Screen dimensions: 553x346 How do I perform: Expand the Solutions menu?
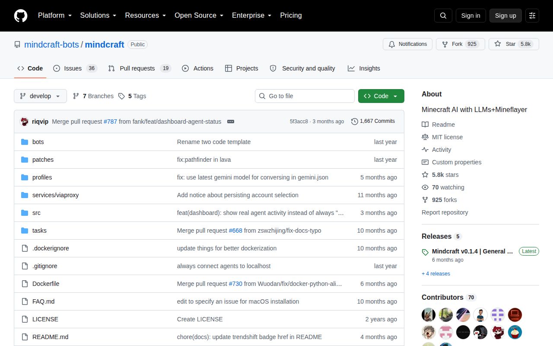[x=98, y=16]
